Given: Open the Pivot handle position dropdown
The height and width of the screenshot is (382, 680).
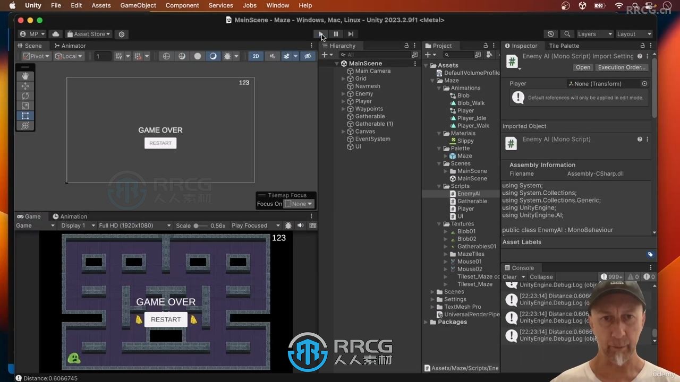Looking at the screenshot, I should click(36, 56).
